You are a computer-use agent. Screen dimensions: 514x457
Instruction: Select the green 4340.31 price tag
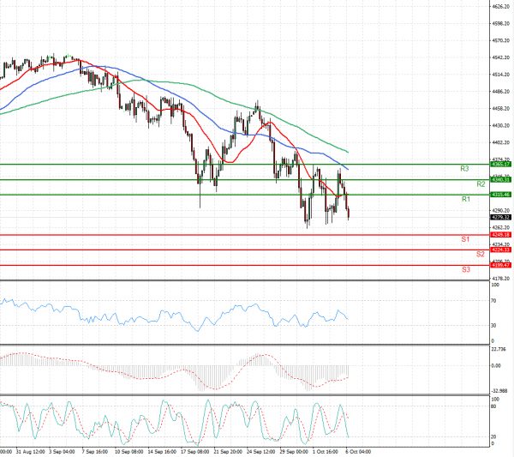500,179
